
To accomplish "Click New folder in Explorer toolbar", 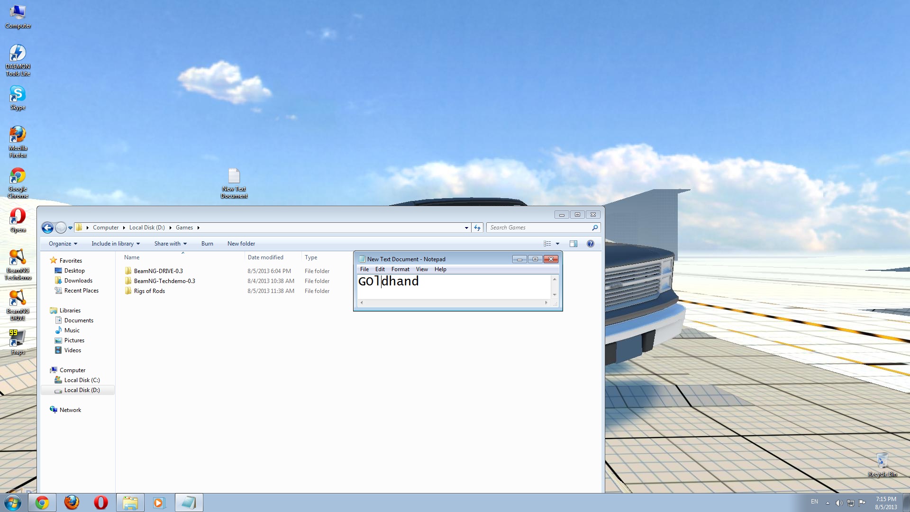I will 241,244.
